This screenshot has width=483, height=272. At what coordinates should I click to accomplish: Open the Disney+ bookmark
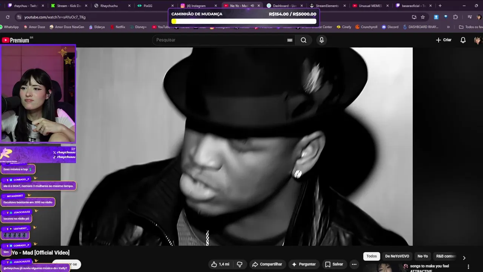(x=138, y=27)
